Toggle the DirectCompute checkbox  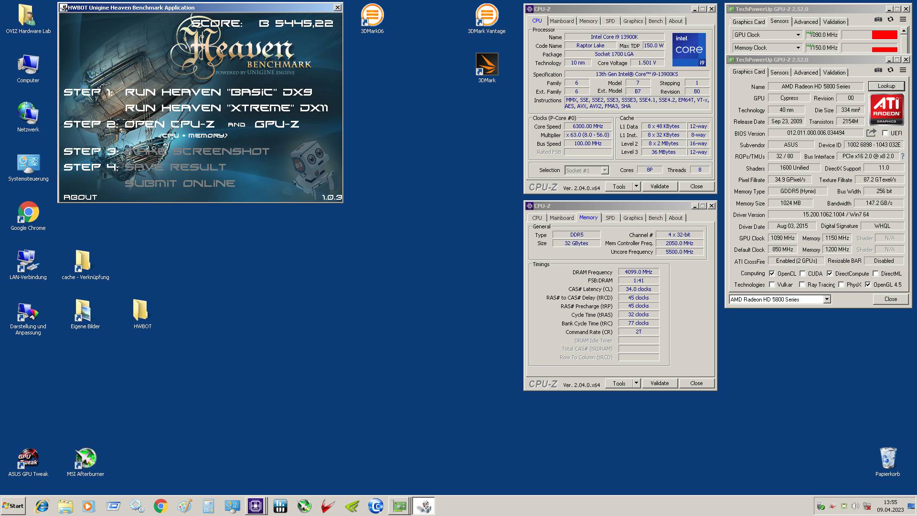tap(830, 274)
